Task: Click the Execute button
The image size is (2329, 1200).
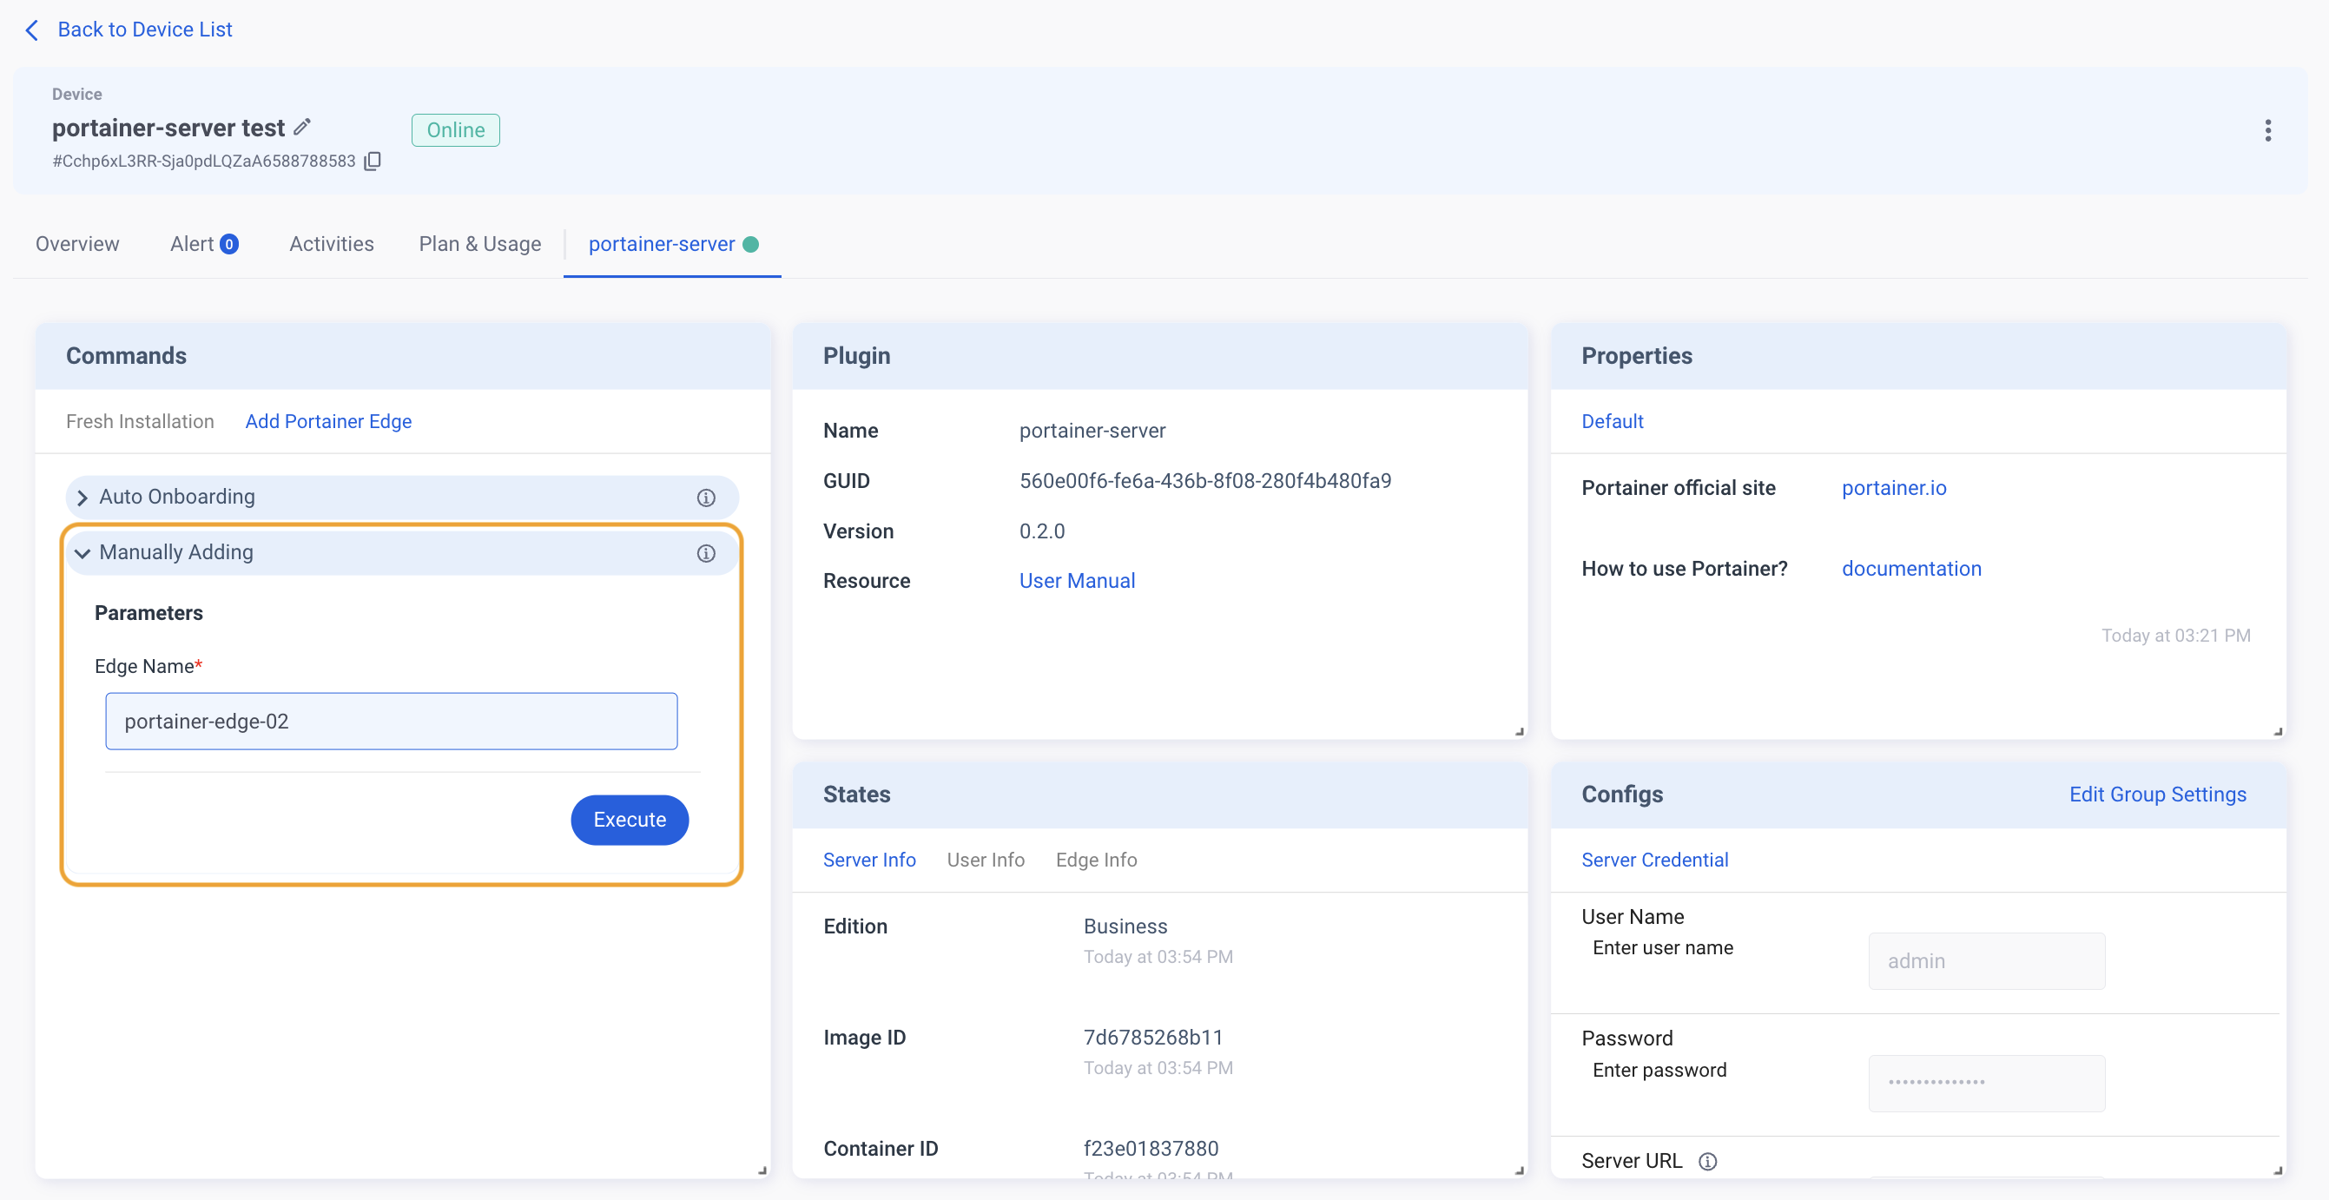Action: 630,821
